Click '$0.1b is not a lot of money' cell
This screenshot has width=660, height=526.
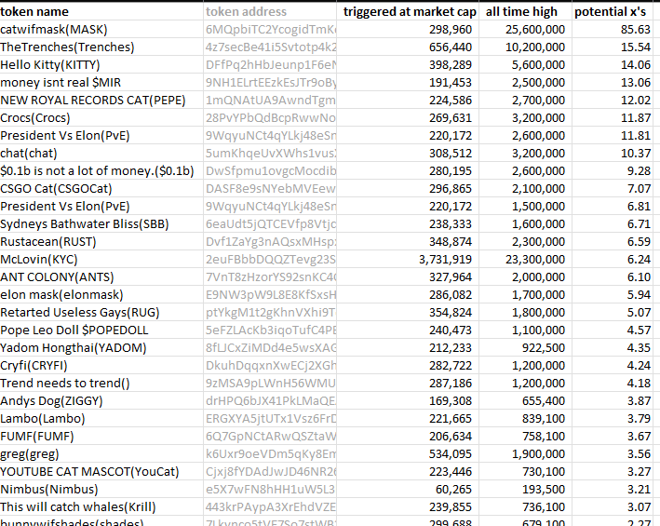(101, 171)
